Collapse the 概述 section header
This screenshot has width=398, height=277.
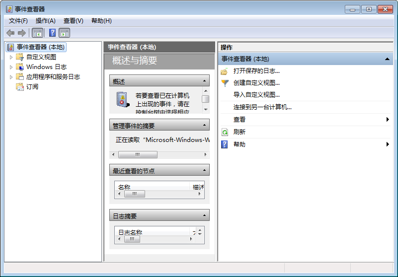(x=204, y=81)
